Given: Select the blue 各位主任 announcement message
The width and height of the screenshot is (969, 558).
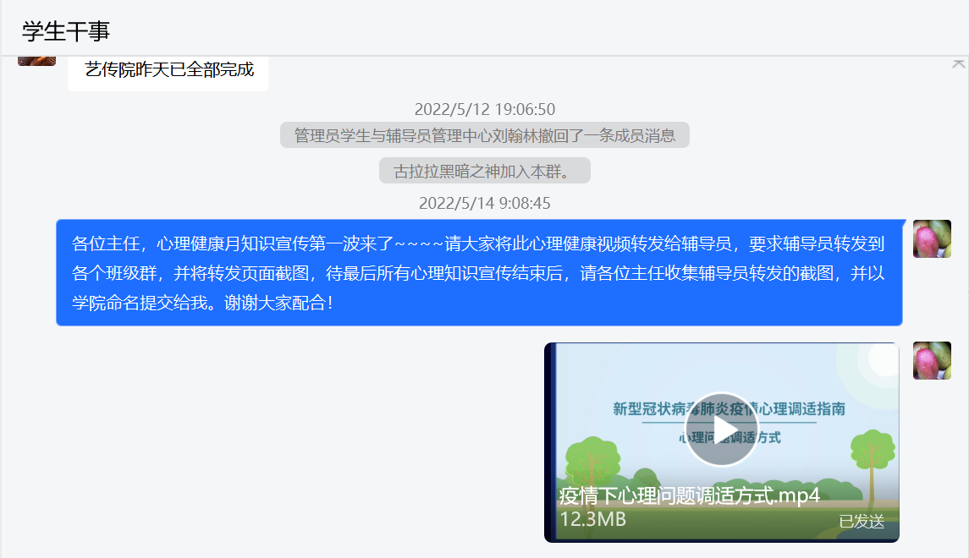Looking at the screenshot, I should pyautogui.click(x=479, y=272).
